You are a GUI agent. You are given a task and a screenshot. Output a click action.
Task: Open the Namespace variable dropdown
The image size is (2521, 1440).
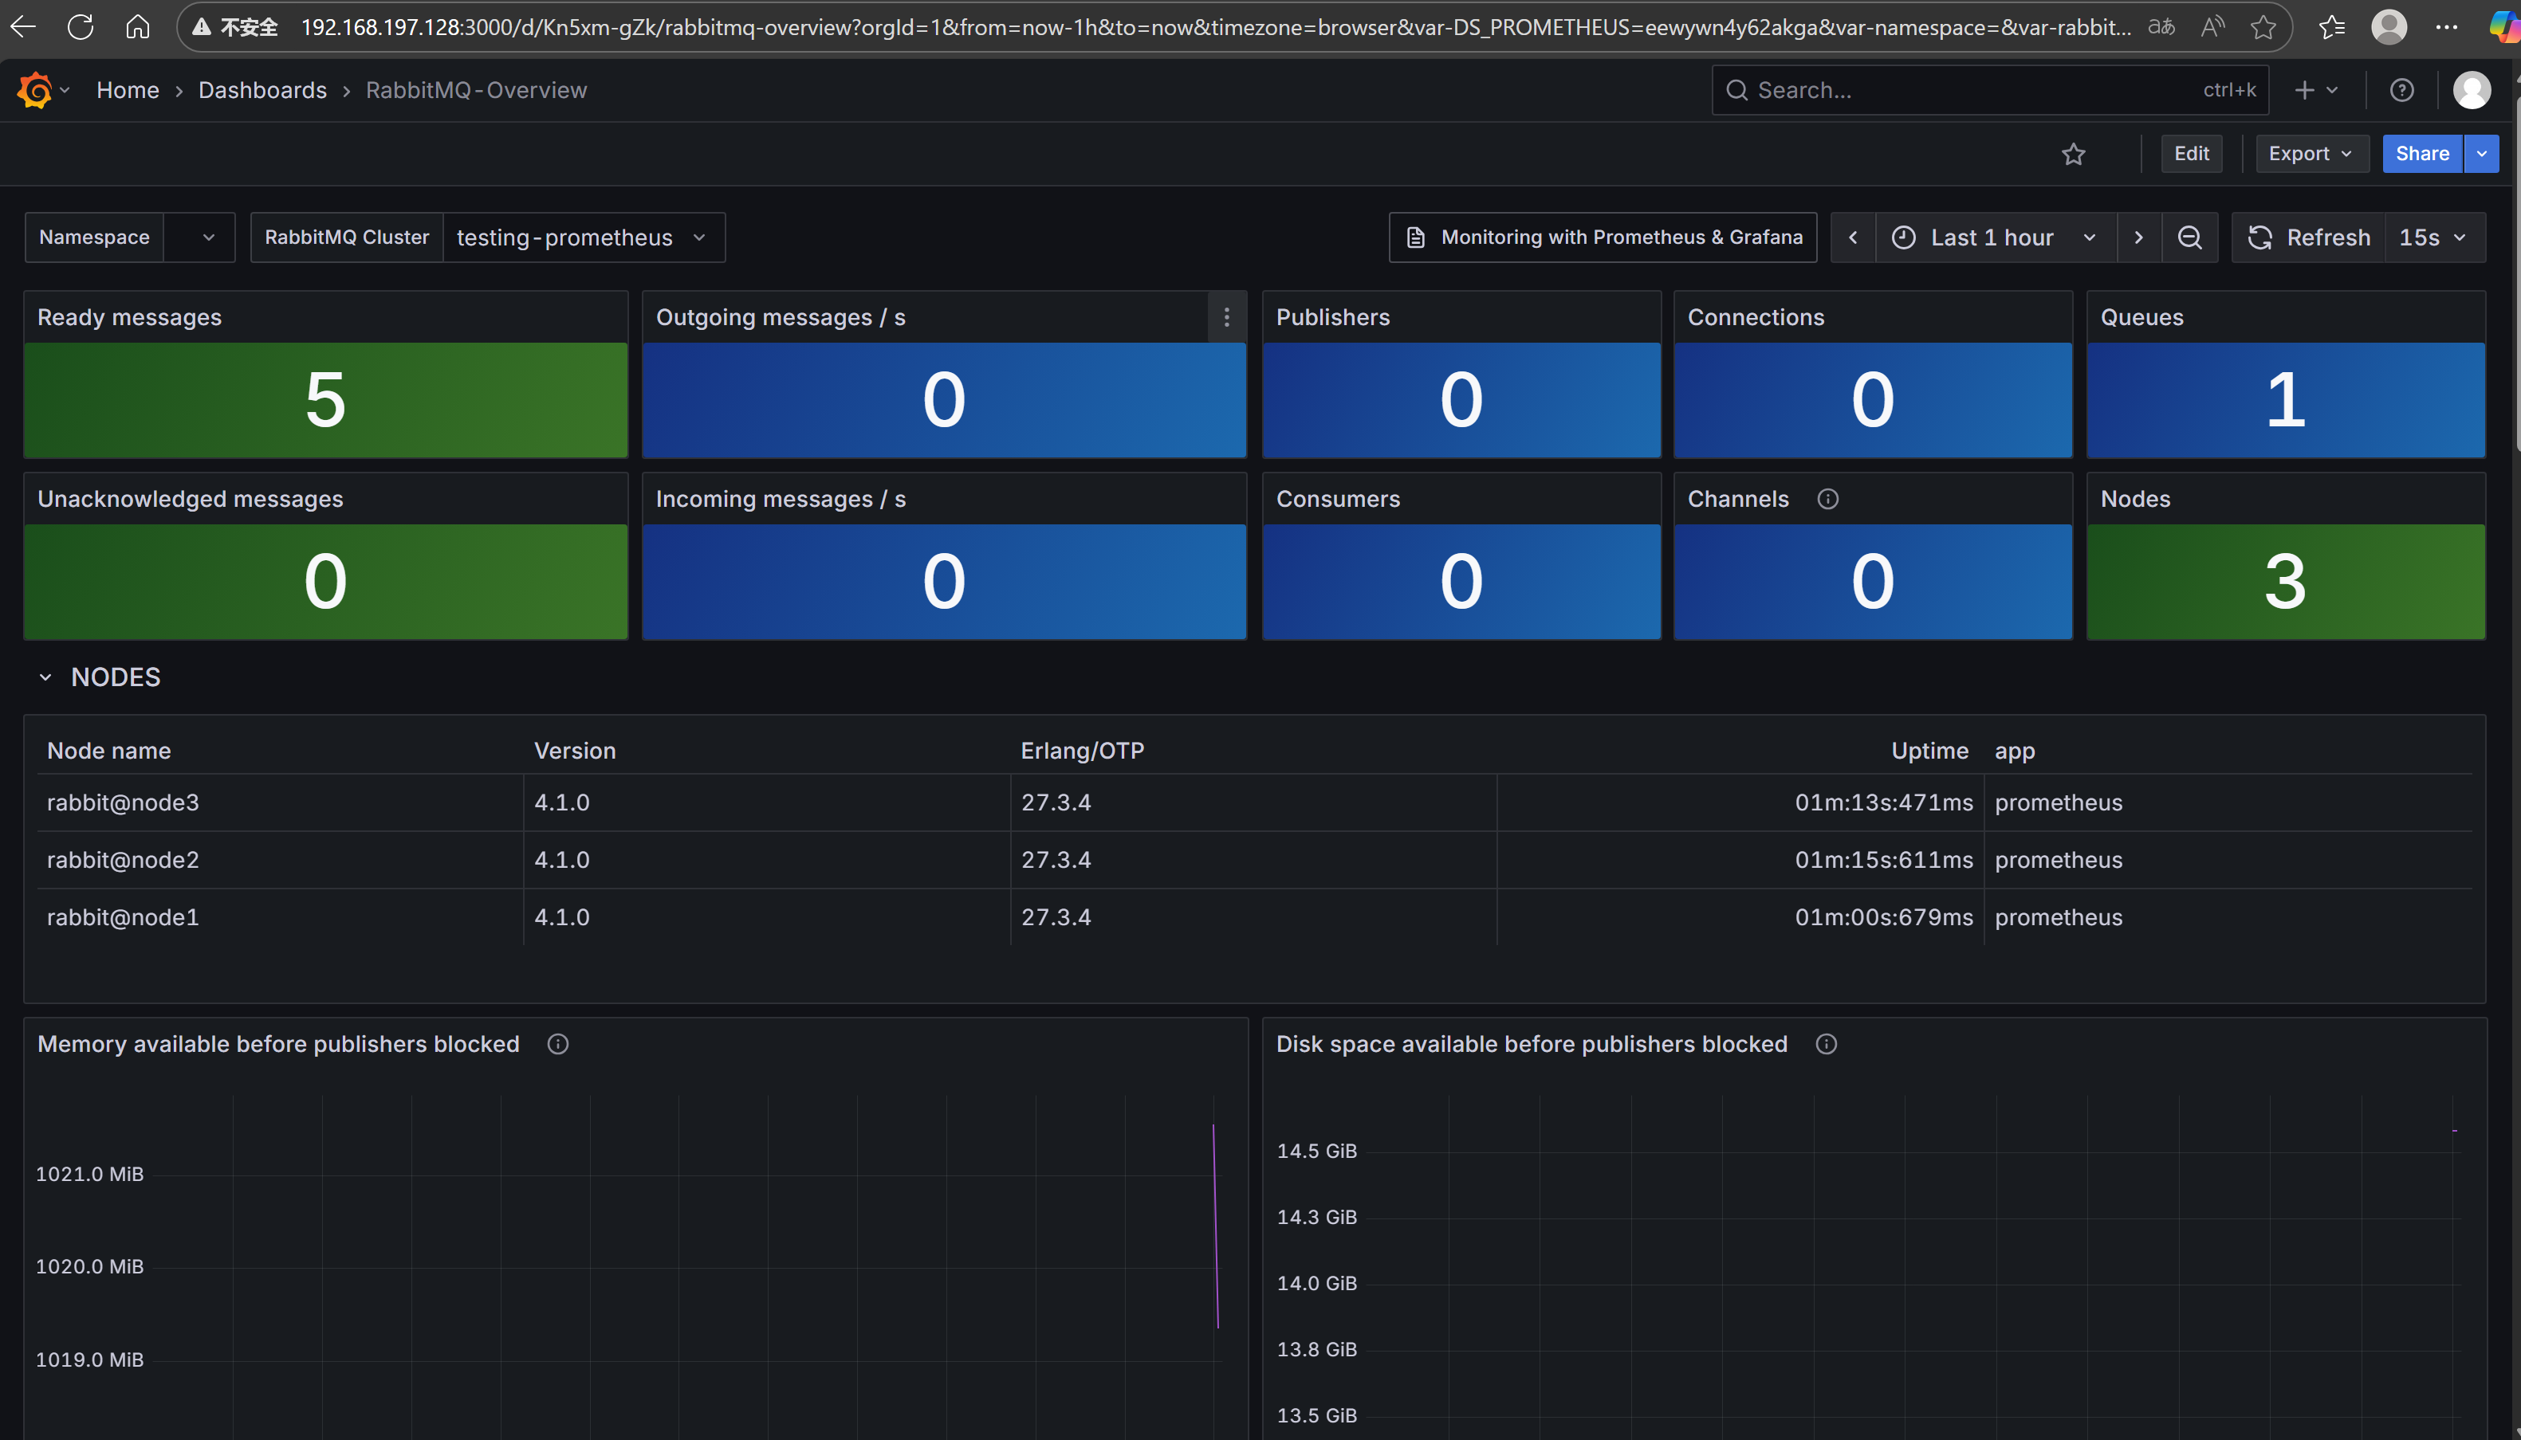(x=199, y=237)
